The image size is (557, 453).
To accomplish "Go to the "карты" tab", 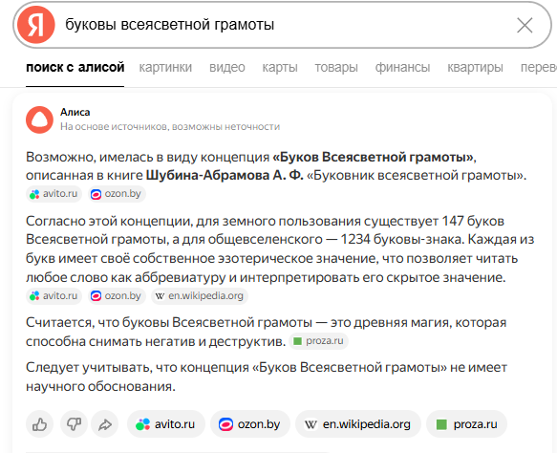I will [x=280, y=67].
